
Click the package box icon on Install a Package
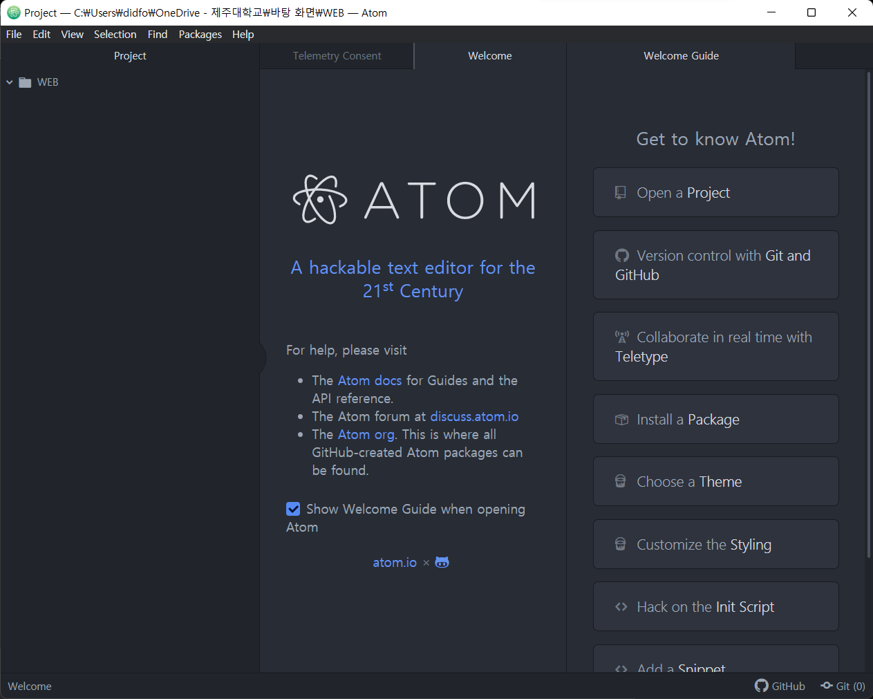621,419
